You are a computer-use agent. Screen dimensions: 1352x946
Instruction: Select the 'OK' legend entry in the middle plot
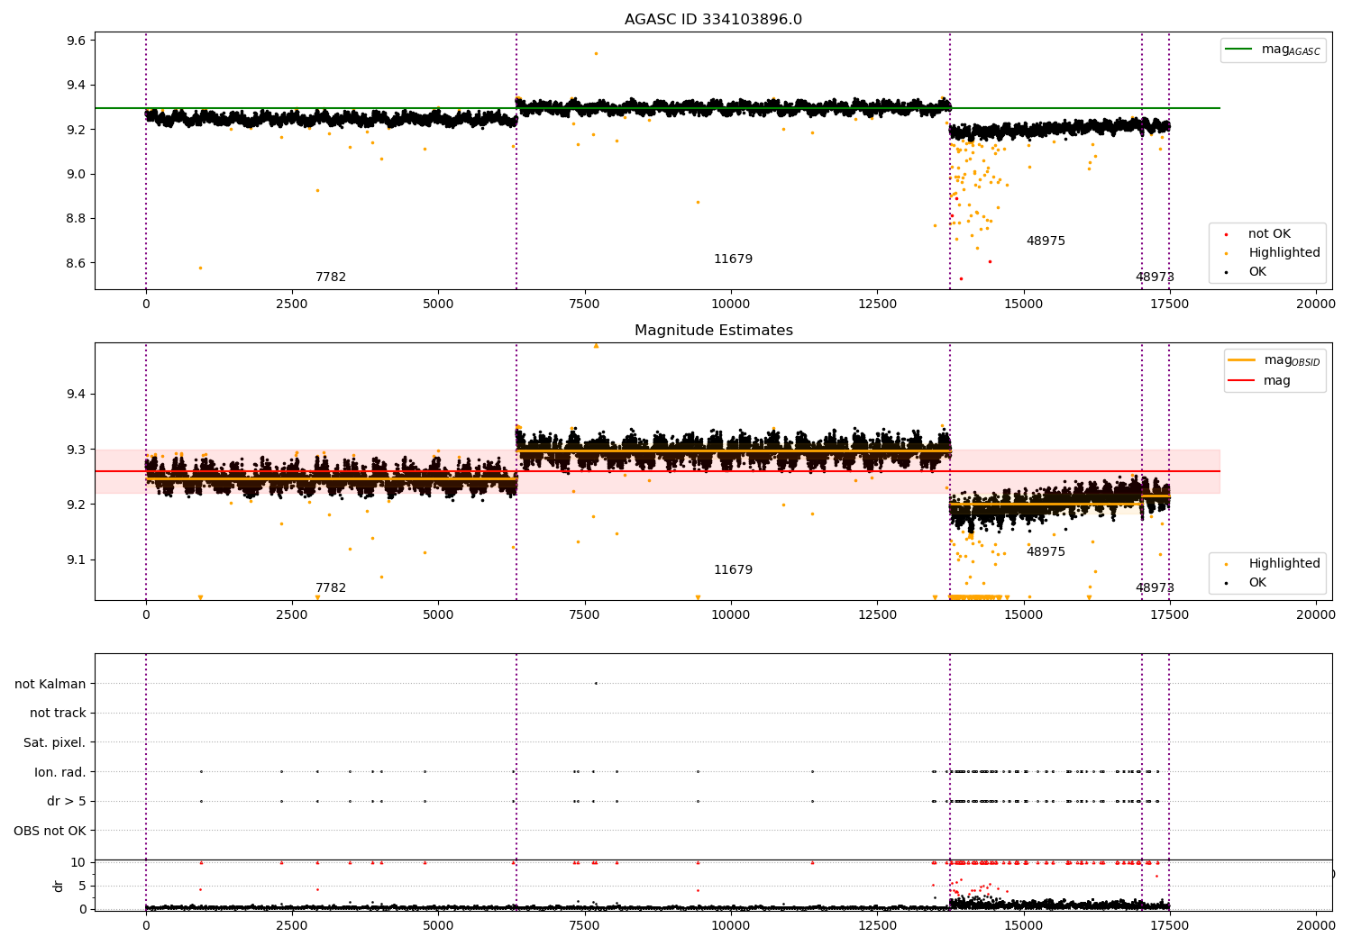(1257, 583)
